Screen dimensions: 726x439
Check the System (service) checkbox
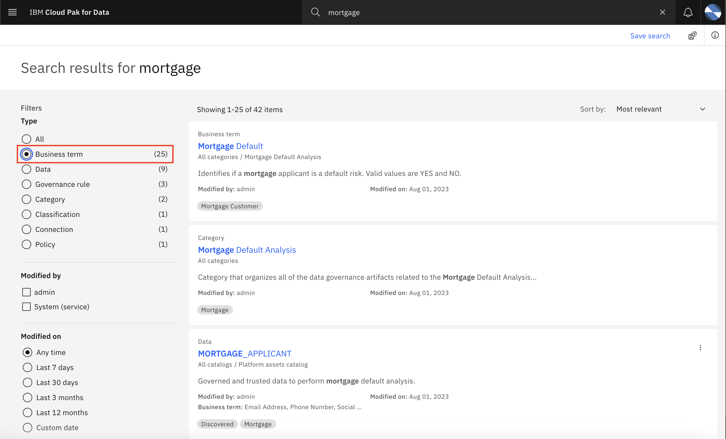(x=26, y=306)
